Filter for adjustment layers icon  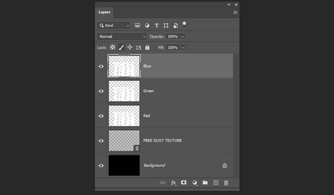(x=147, y=25)
